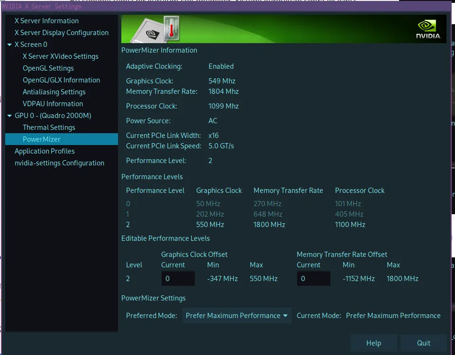This screenshot has width=455, height=355.
Task: Open X Server Display Configuration
Action: 62,33
